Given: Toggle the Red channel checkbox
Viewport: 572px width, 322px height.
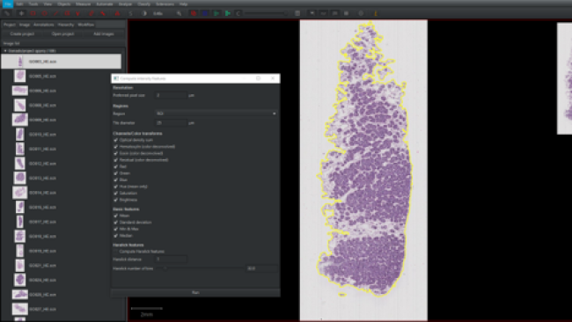Looking at the screenshot, I should tap(115, 166).
